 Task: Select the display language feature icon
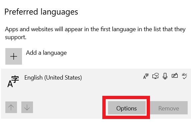pyautogui.click(x=146, y=76)
